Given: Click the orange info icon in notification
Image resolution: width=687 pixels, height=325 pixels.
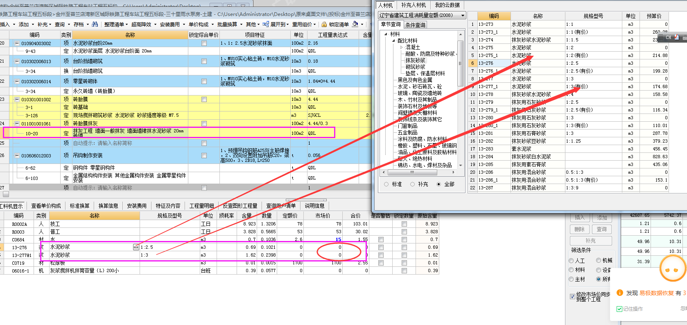Looking at the screenshot, I should point(620,293).
